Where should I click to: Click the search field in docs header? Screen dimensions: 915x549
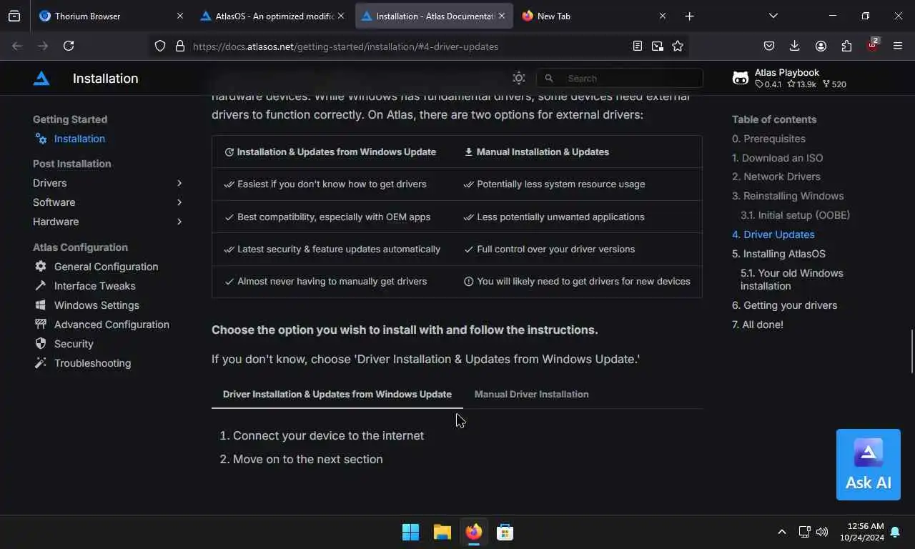point(620,79)
